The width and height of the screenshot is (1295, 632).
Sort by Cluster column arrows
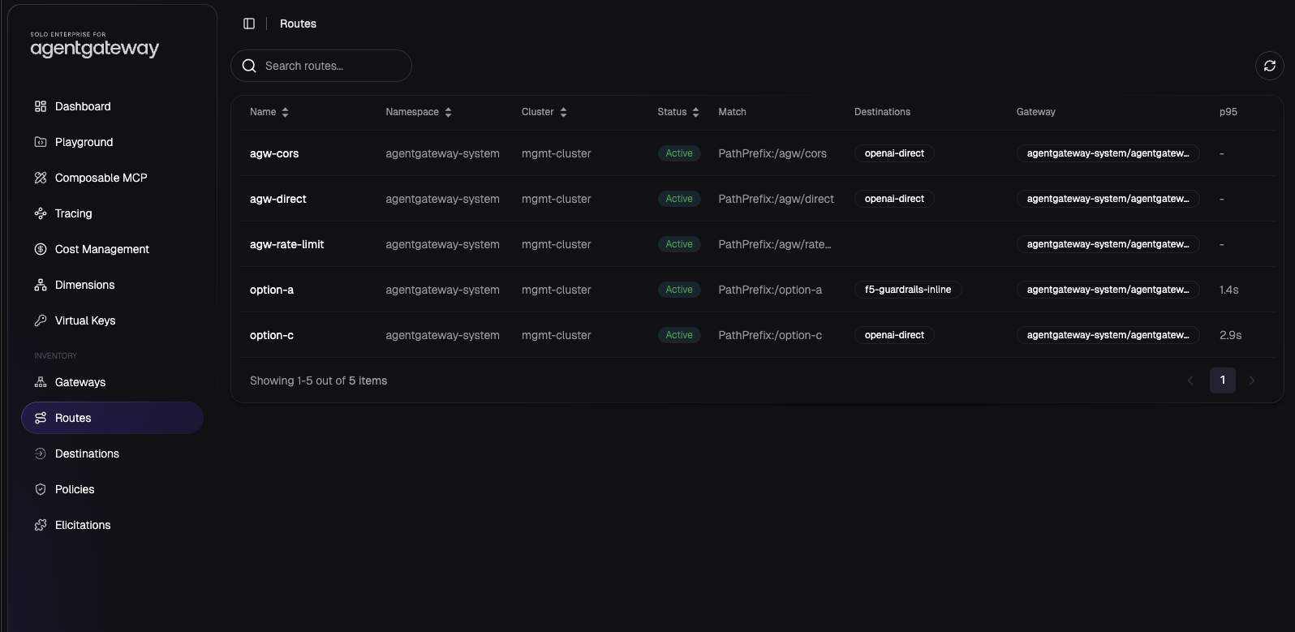coord(563,112)
